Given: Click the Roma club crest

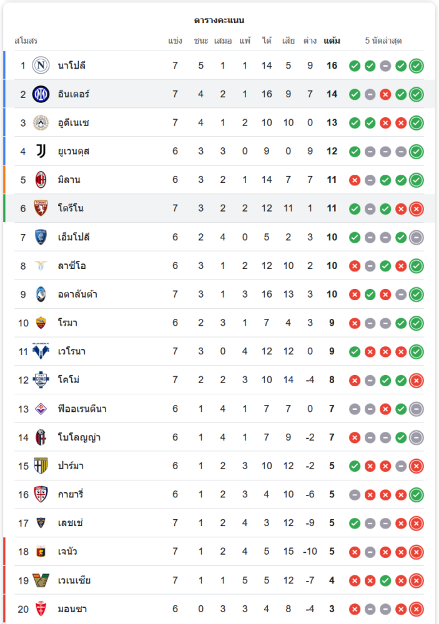Looking at the screenshot, I should pyautogui.click(x=41, y=323).
